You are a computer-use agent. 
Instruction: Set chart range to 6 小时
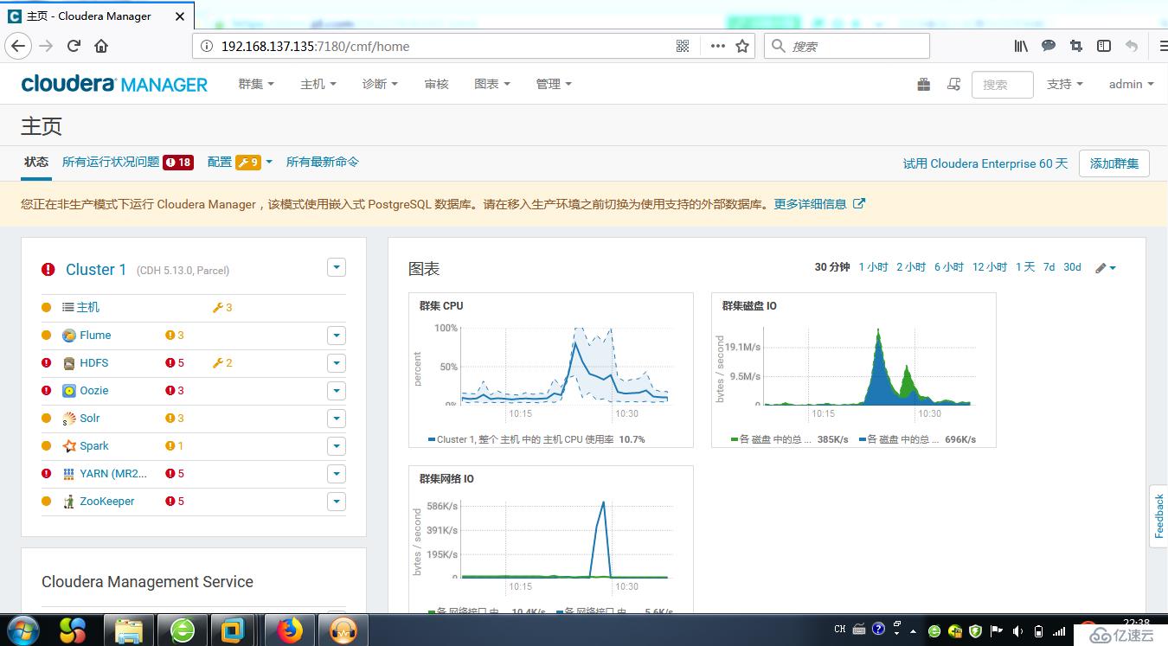click(949, 267)
